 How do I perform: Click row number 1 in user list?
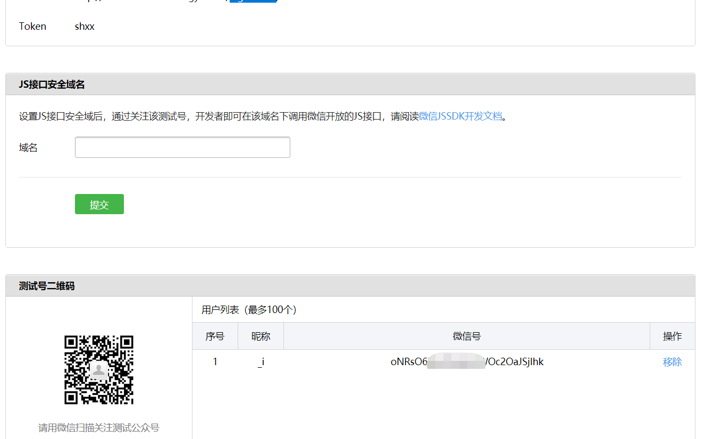(215, 362)
